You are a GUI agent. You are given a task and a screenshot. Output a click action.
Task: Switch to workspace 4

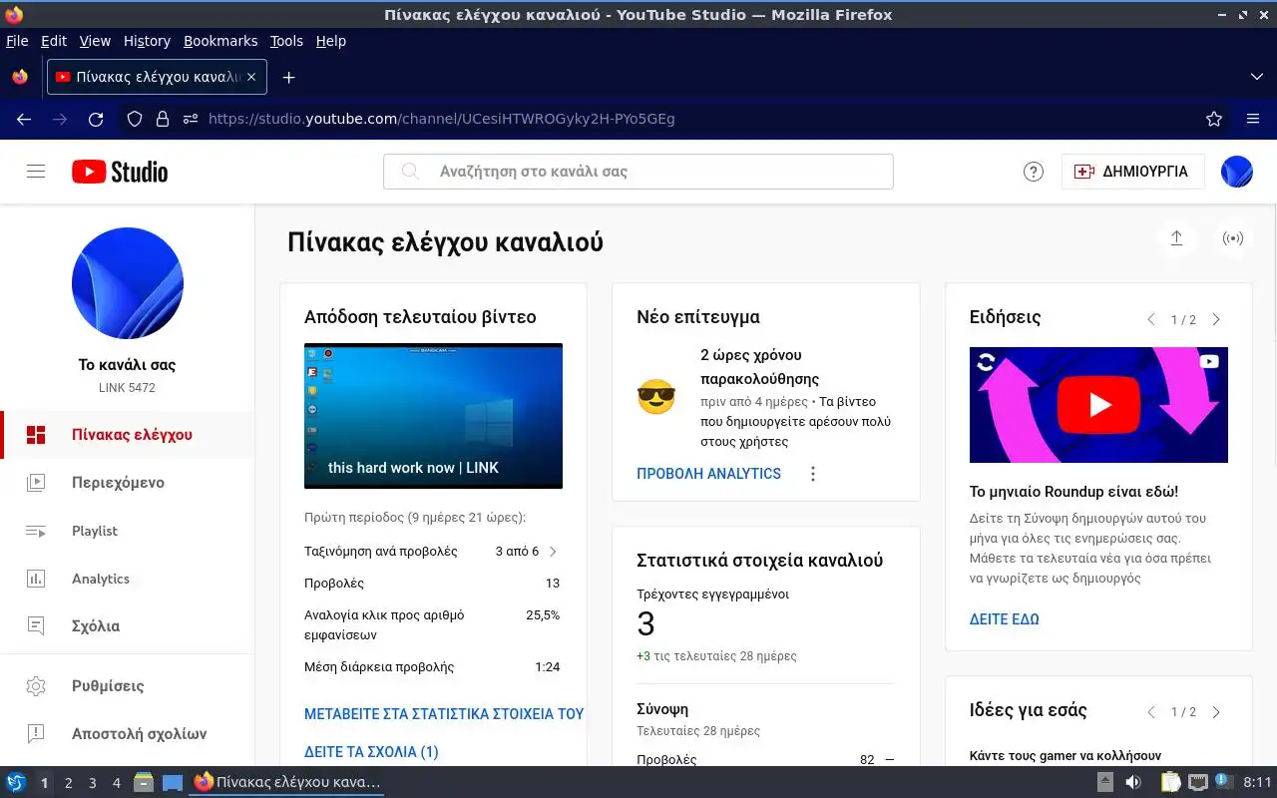[x=116, y=783]
